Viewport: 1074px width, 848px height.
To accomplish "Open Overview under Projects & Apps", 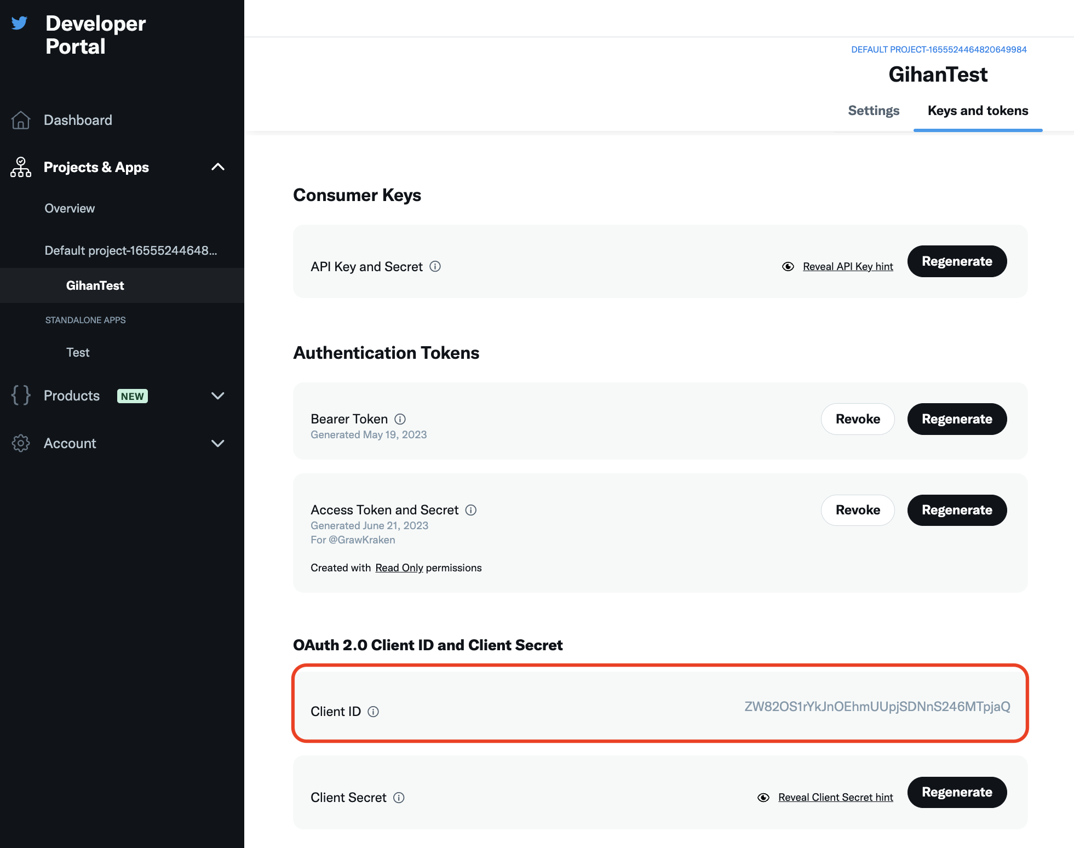I will coord(70,208).
